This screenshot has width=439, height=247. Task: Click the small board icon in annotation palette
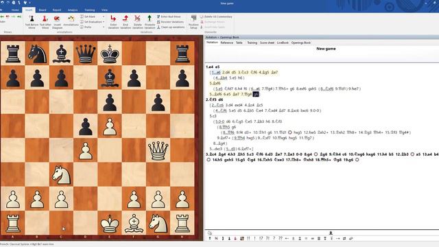[241, 238]
